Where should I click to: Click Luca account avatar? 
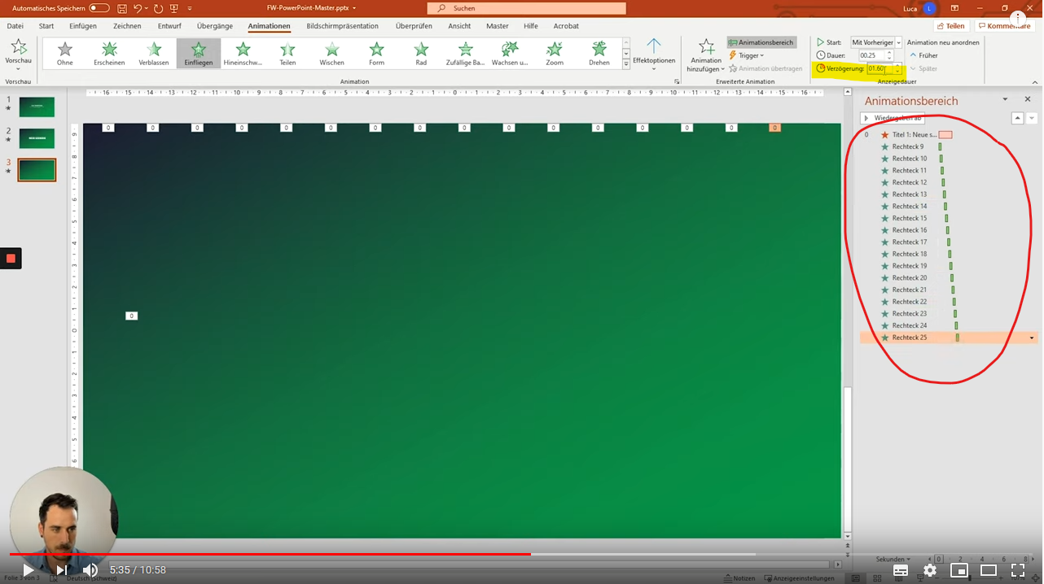pyautogui.click(x=930, y=8)
